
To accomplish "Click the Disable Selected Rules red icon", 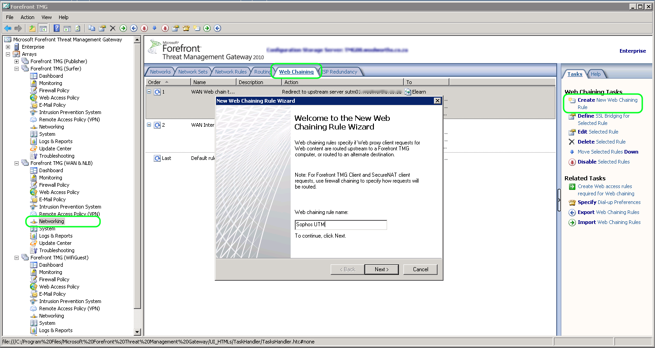I will (x=572, y=162).
